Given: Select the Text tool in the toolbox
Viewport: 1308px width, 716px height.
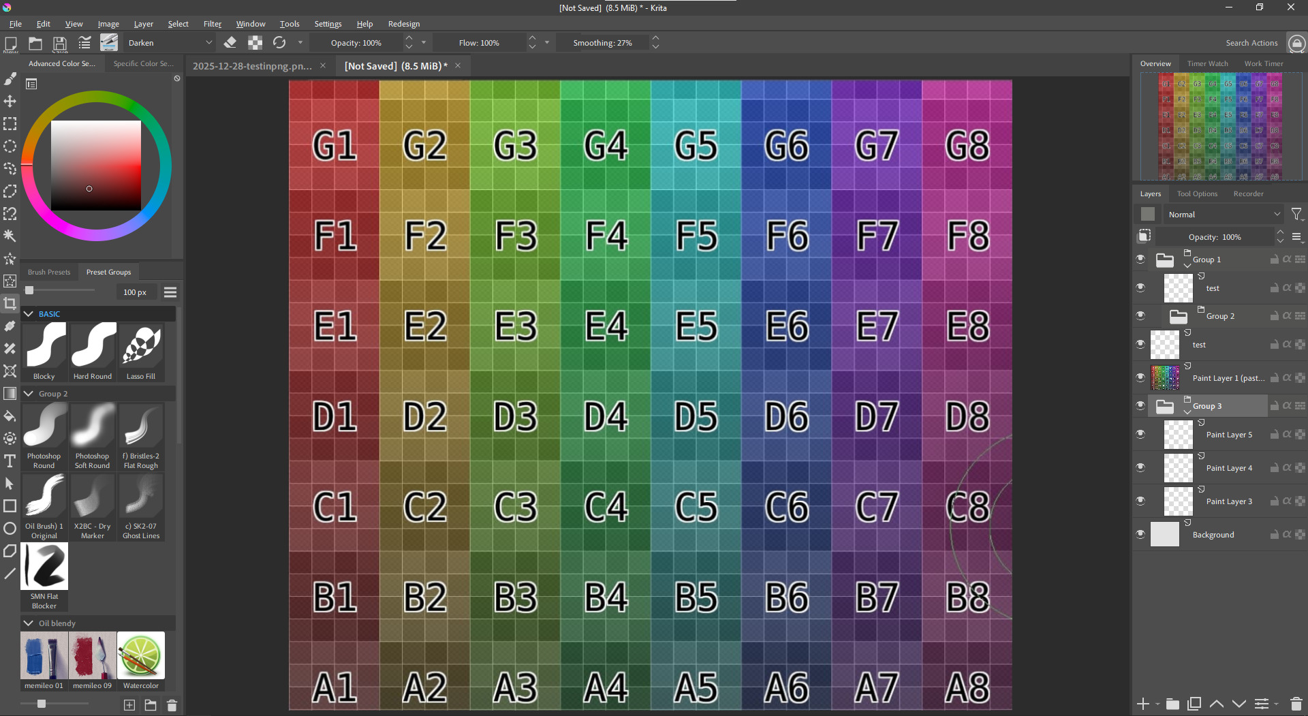Looking at the screenshot, I should [10, 461].
